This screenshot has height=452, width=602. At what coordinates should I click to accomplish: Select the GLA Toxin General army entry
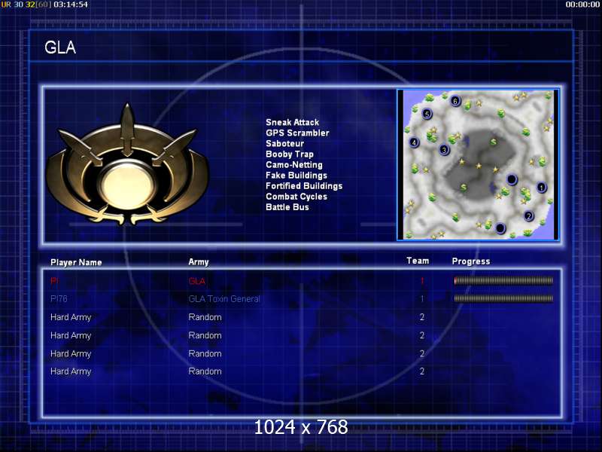[x=224, y=299]
